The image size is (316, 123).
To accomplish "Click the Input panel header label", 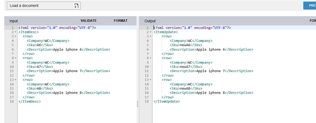I will tap(13, 21).
